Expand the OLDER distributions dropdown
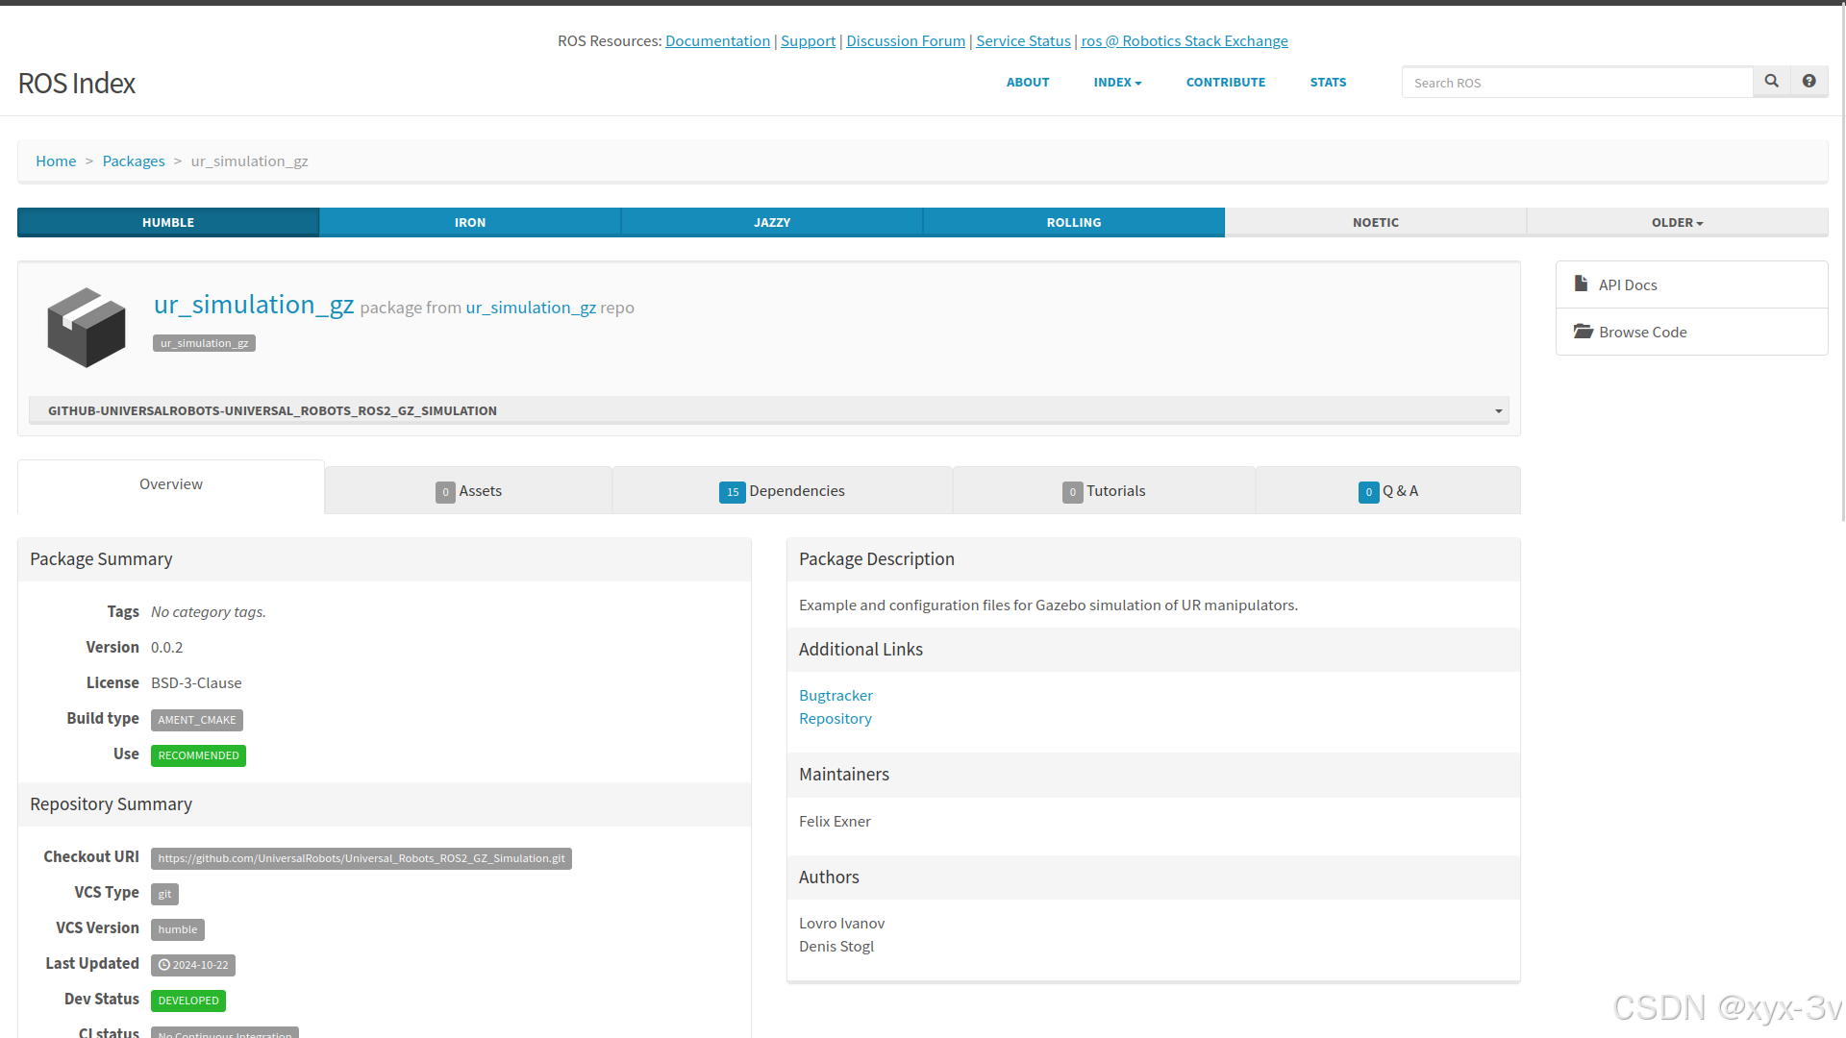The width and height of the screenshot is (1846, 1038). pos(1677,223)
